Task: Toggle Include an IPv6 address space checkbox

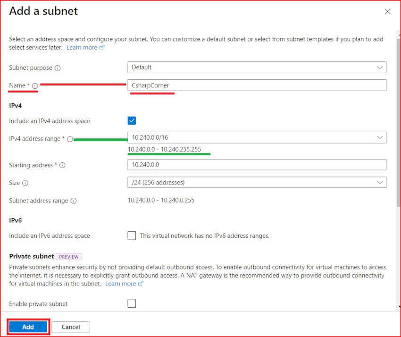Action: pos(132,236)
